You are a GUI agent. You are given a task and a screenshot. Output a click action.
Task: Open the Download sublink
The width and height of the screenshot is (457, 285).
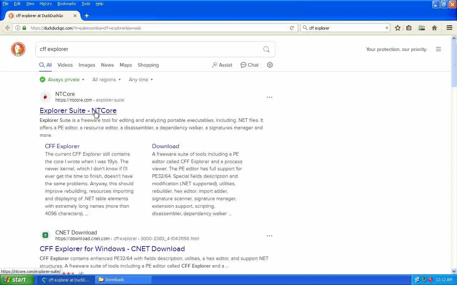pos(166,146)
